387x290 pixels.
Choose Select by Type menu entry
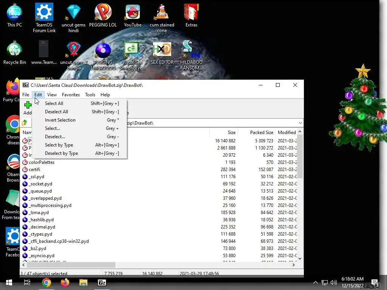[79, 145]
